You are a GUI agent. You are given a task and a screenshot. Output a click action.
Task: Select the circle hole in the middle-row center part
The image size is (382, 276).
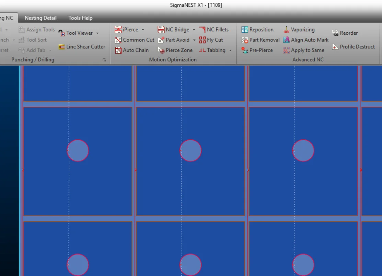click(x=190, y=151)
